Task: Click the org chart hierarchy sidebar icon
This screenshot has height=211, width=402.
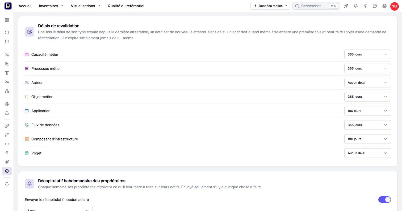Action: click(7, 91)
